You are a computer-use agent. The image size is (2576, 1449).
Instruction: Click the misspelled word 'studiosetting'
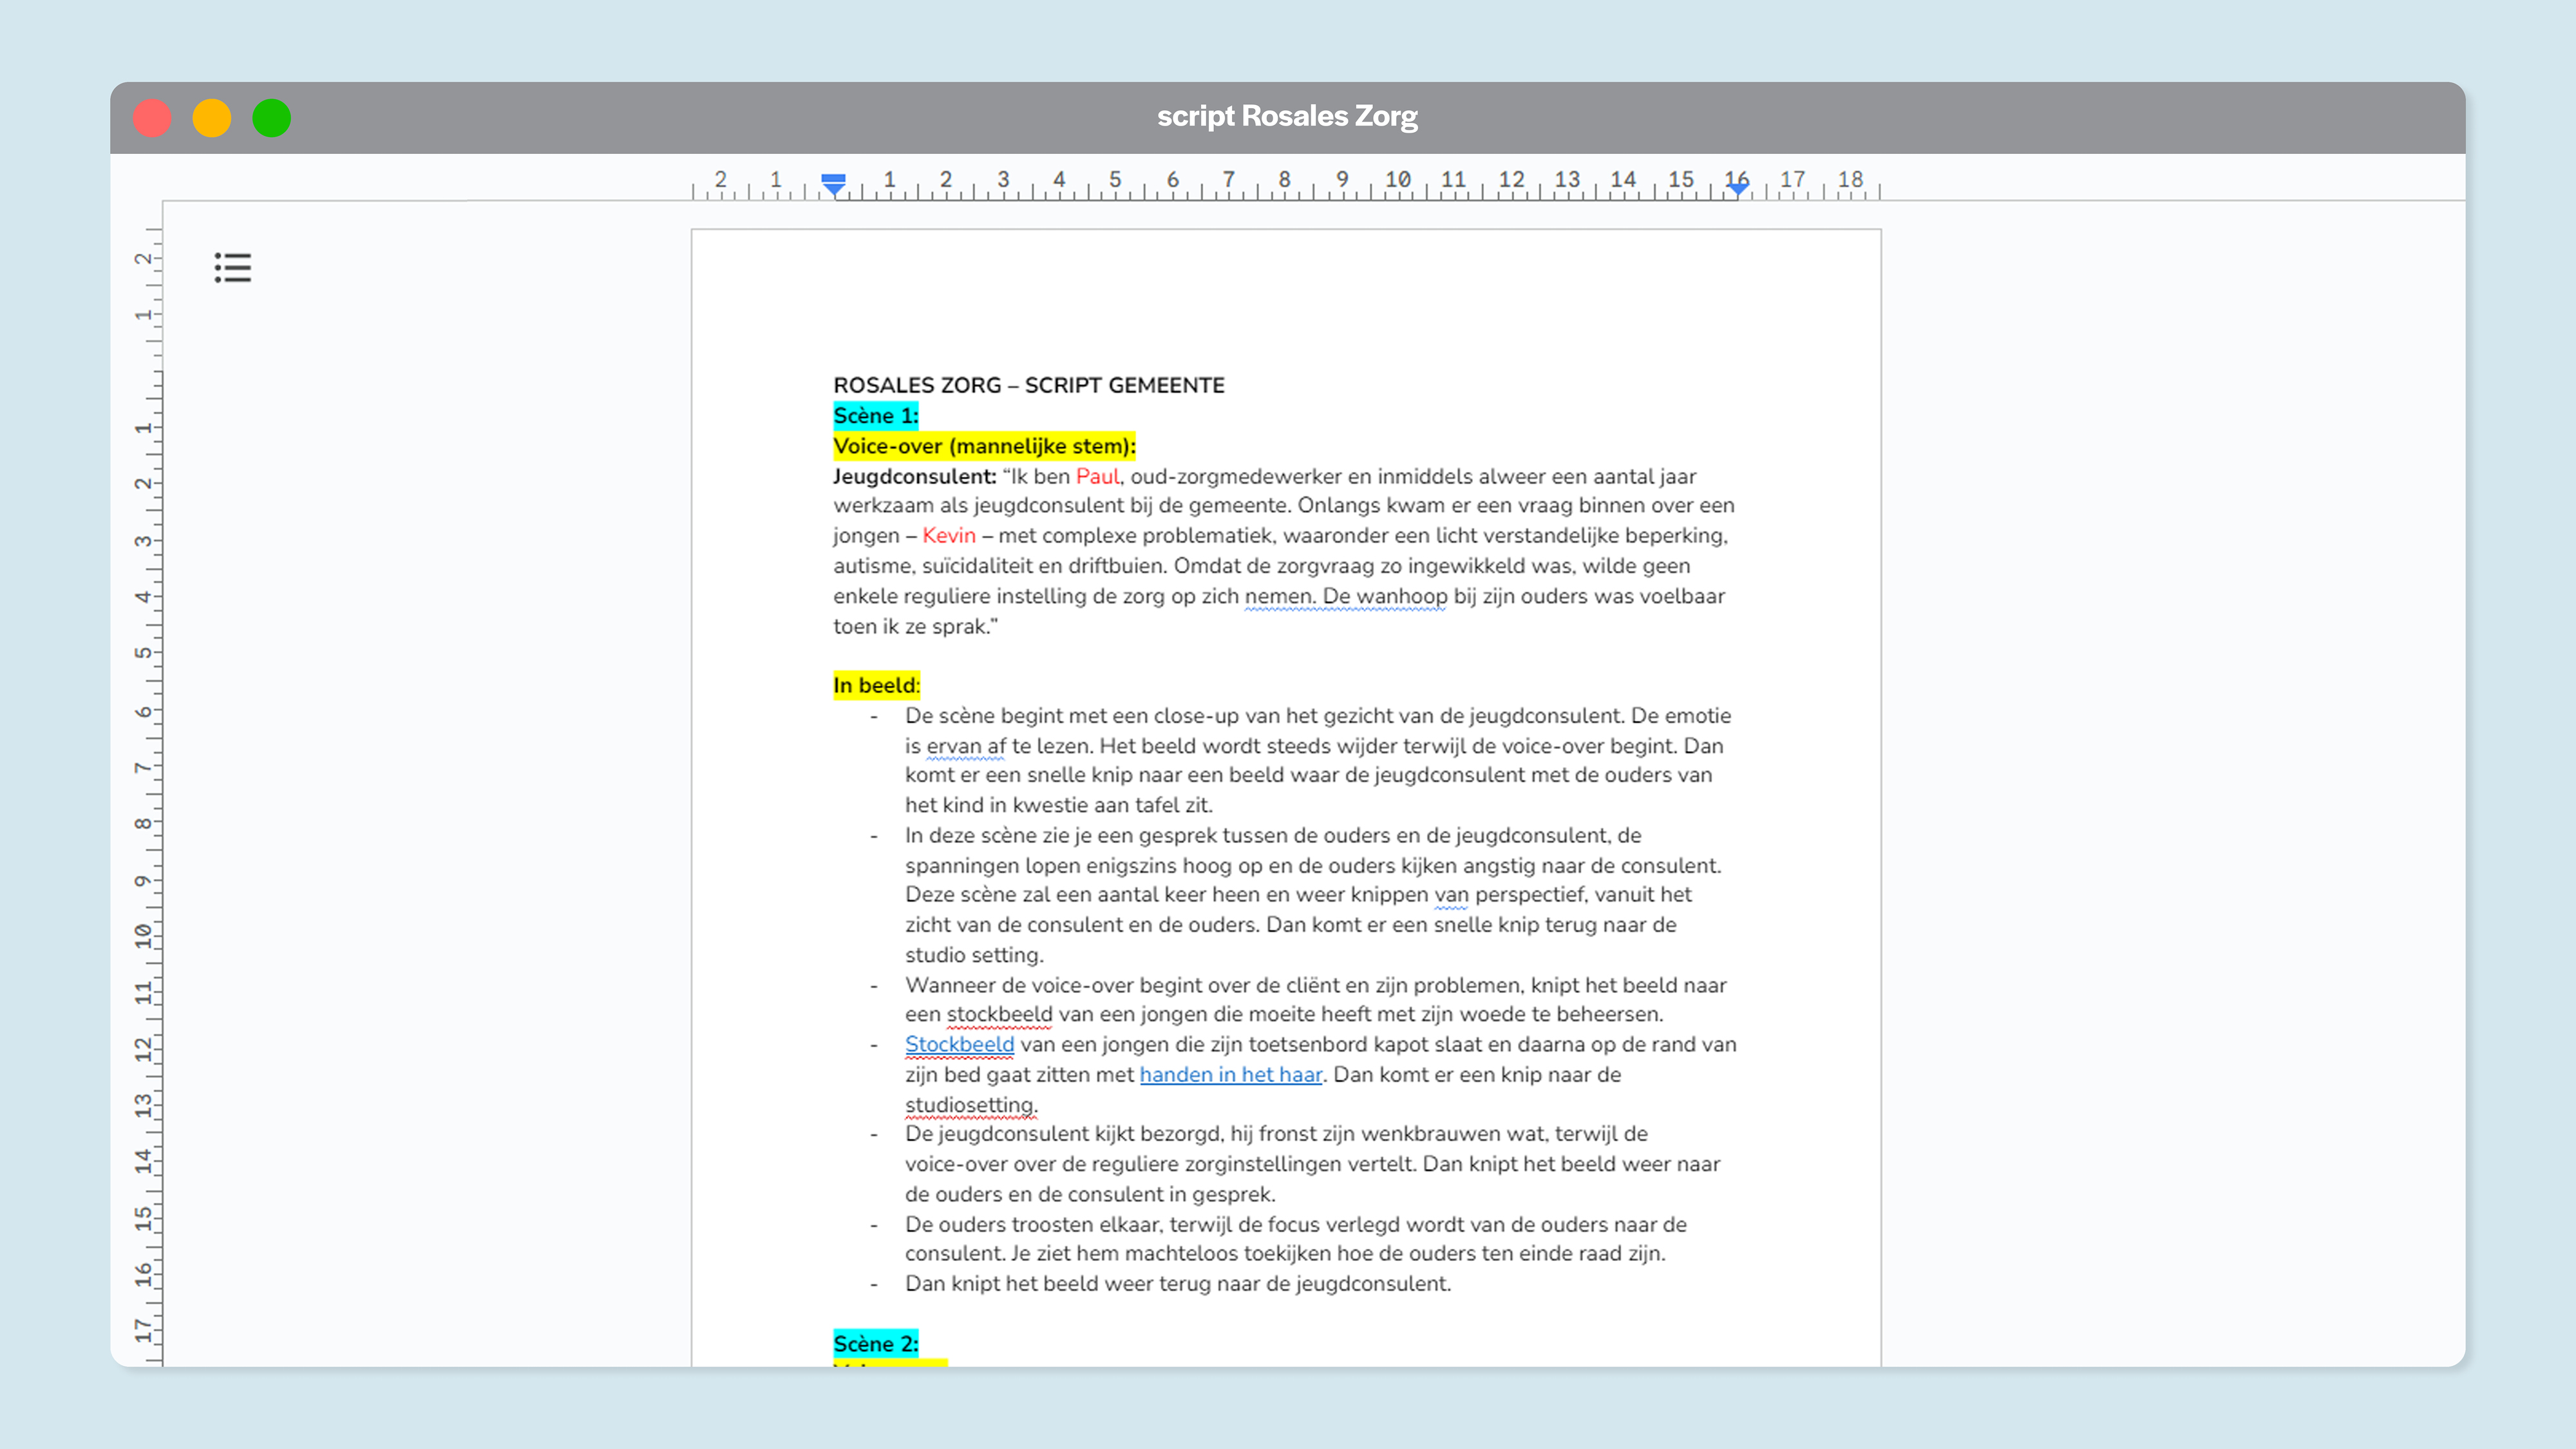969,1104
